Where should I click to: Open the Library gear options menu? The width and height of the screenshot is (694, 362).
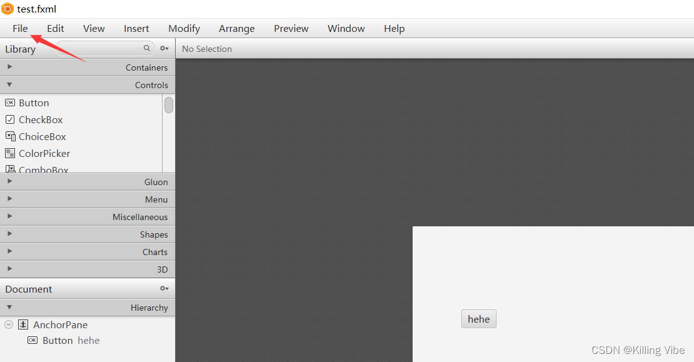pos(164,48)
